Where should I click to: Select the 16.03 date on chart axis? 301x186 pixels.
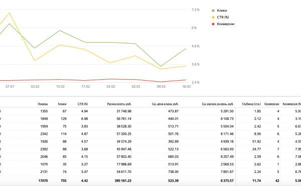[187, 87]
